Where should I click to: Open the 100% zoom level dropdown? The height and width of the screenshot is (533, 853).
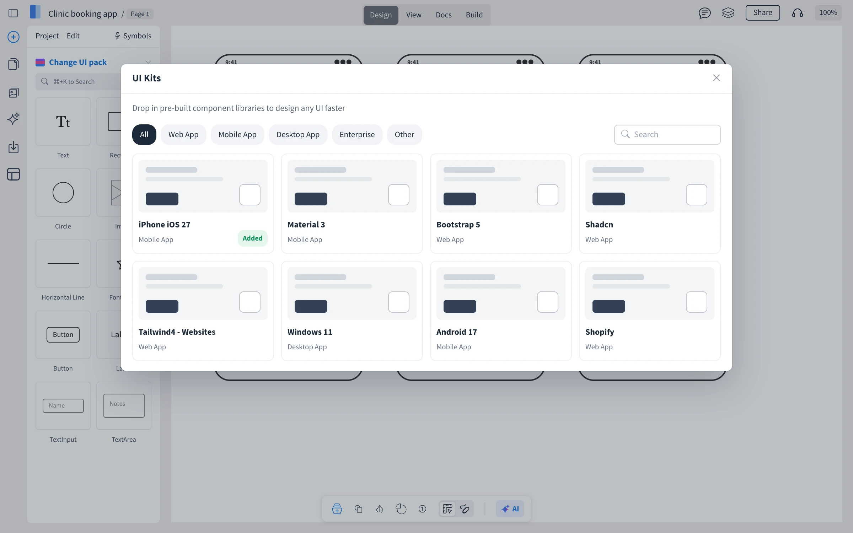pyautogui.click(x=828, y=13)
